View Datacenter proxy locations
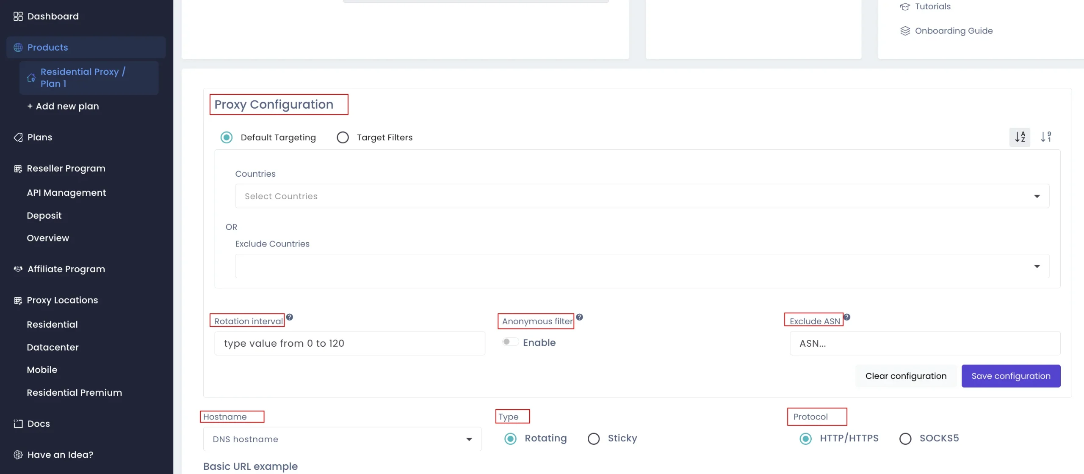Viewport: 1084px width, 474px height. pos(53,347)
